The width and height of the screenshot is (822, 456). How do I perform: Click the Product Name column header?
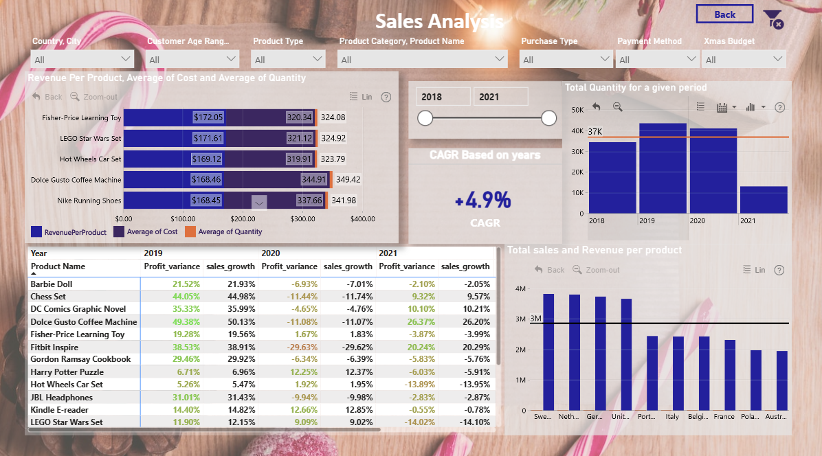[x=58, y=266]
